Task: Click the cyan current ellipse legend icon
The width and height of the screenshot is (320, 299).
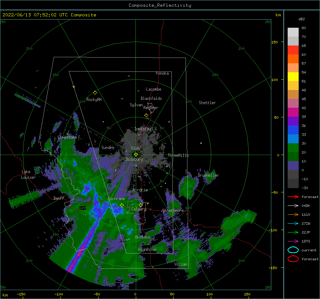Action: tap(293, 250)
